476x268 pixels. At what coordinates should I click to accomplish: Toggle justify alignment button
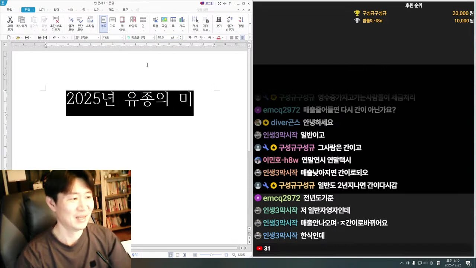click(231, 38)
